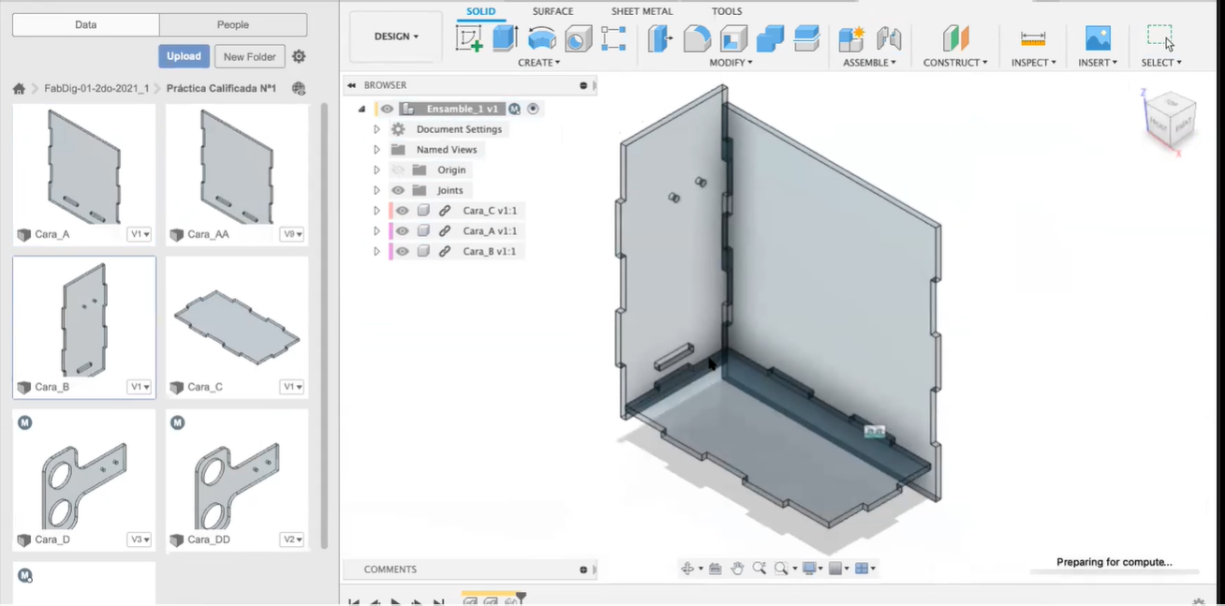Open the CONSTRUCT dropdown menu

[x=955, y=63]
